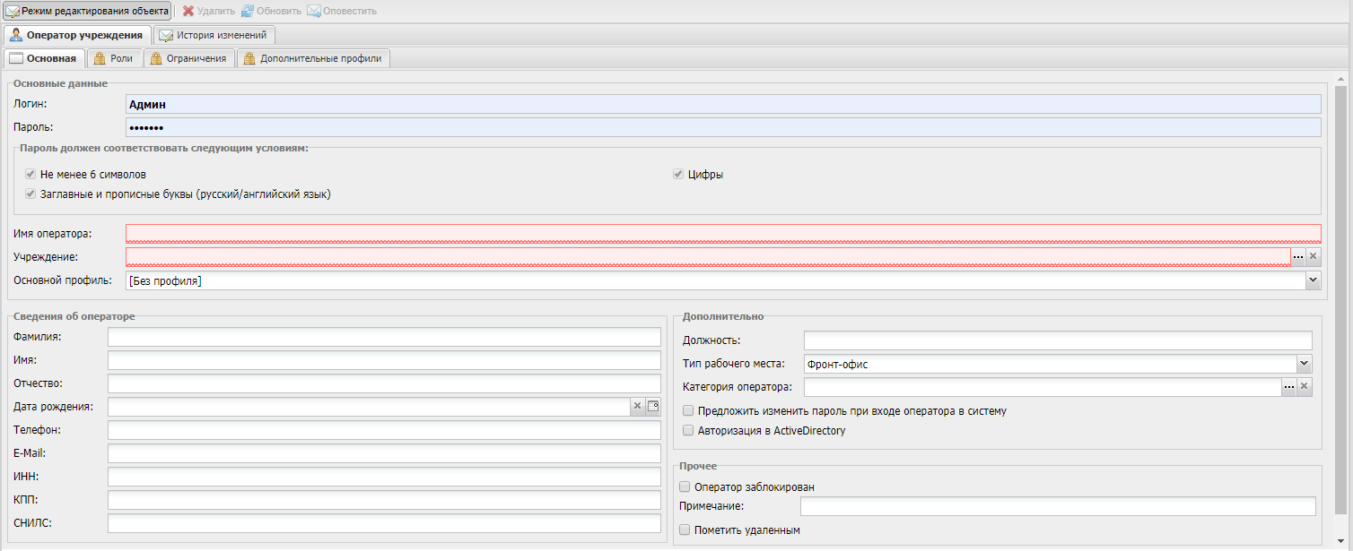
Task: Clear the Учреждение field with X icon
Action: (1314, 257)
